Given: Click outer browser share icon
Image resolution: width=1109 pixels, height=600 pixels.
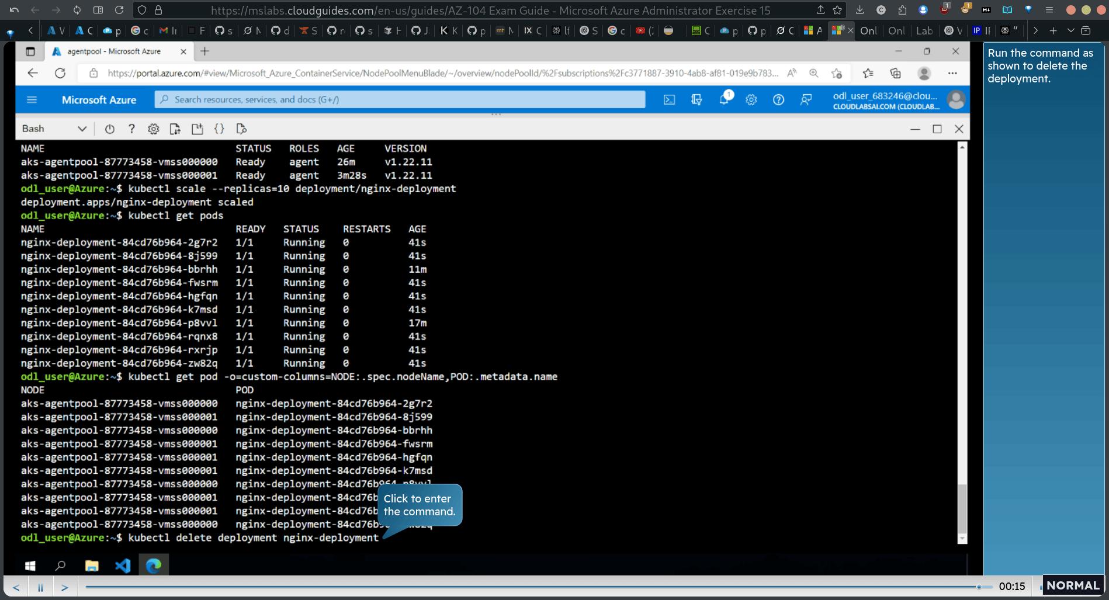Looking at the screenshot, I should (820, 10).
